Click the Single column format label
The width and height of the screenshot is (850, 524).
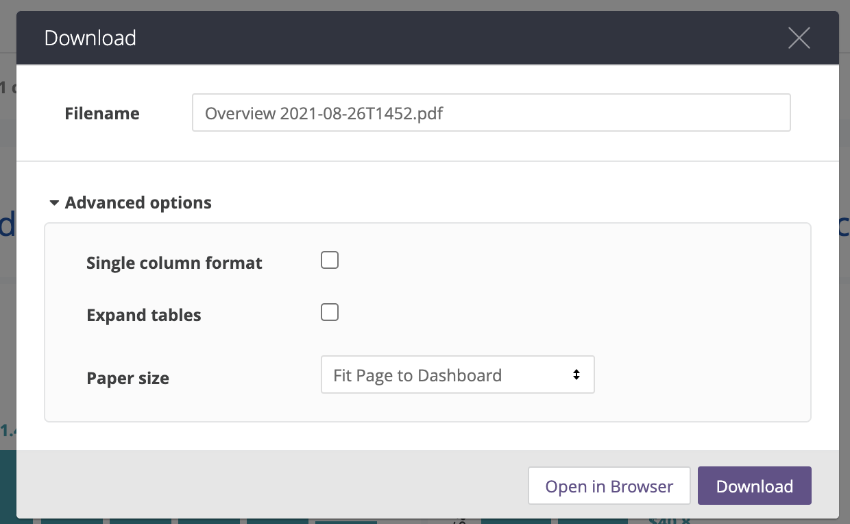coord(174,263)
